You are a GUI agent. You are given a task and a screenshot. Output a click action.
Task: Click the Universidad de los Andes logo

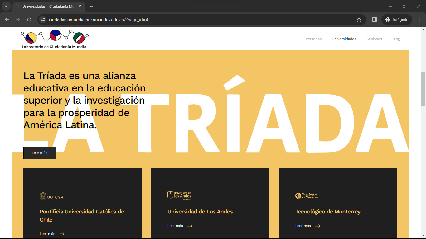(179, 196)
